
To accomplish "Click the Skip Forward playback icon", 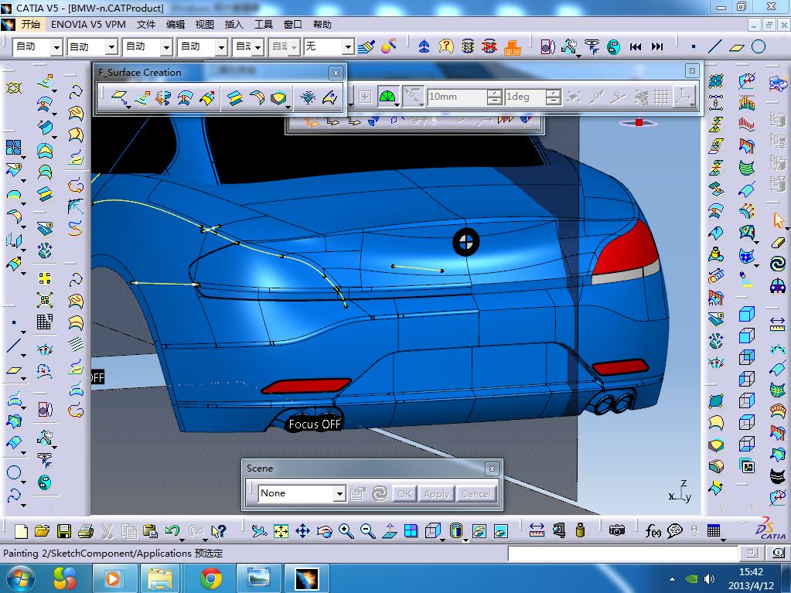I will coord(656,47).
